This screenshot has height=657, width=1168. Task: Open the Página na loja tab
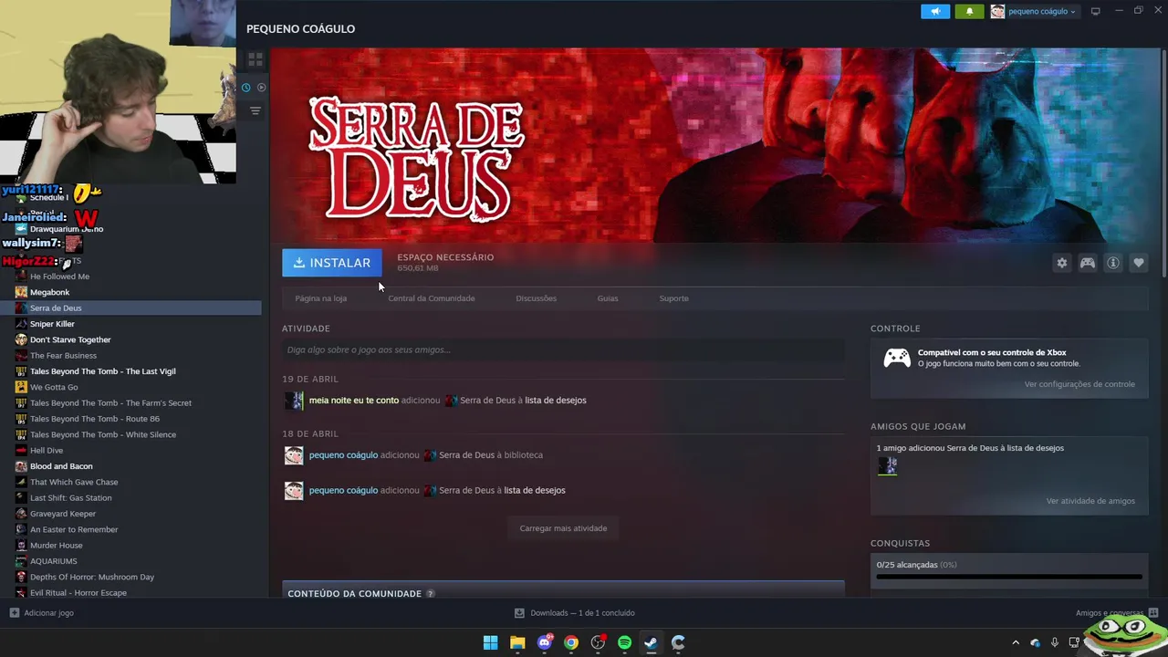[x=321, y=298]
